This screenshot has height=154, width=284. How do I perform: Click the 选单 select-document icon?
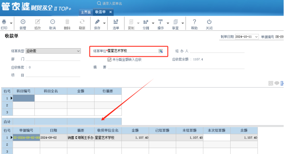click(116, 22)
